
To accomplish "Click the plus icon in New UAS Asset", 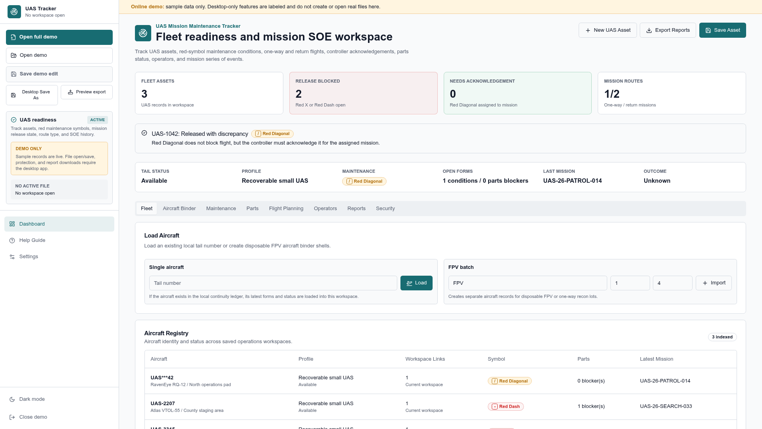I will [588, 30].
